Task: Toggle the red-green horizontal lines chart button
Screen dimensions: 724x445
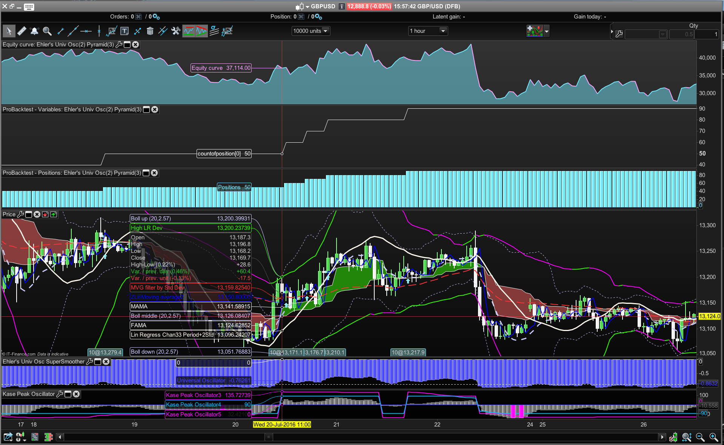Action: [x=189, y=31]
